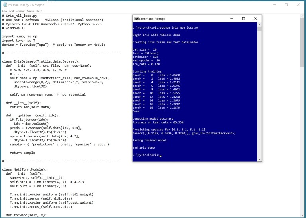The width and height of the screenshot is (306, 218).
Task: Click the epoch 18 loss = 1.2679 line
Action: coord(156,108)
